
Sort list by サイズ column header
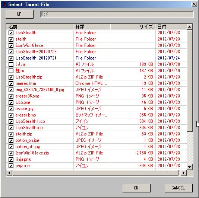(133, 27)
